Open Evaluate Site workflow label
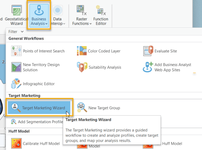 click(166, 51)
